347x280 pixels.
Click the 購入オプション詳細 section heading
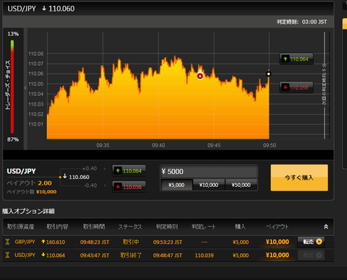pos(28,211)
